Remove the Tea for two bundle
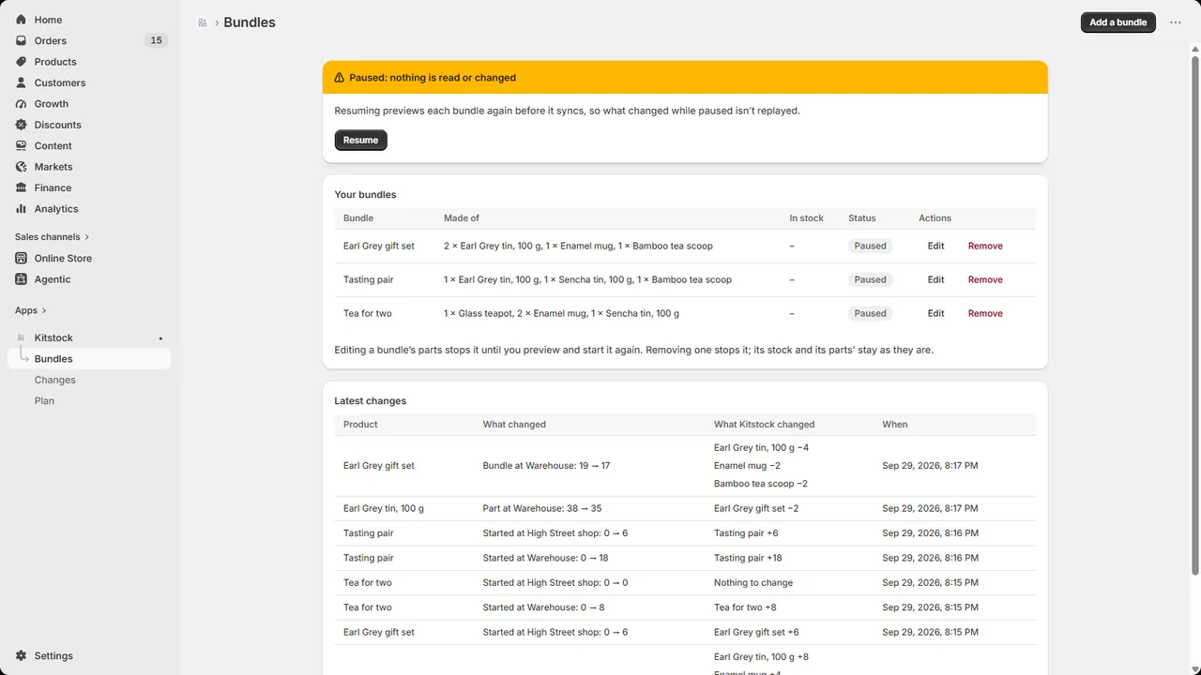Image resolution: width=1201 pixels, height=675 pixels. pos(985,313)
